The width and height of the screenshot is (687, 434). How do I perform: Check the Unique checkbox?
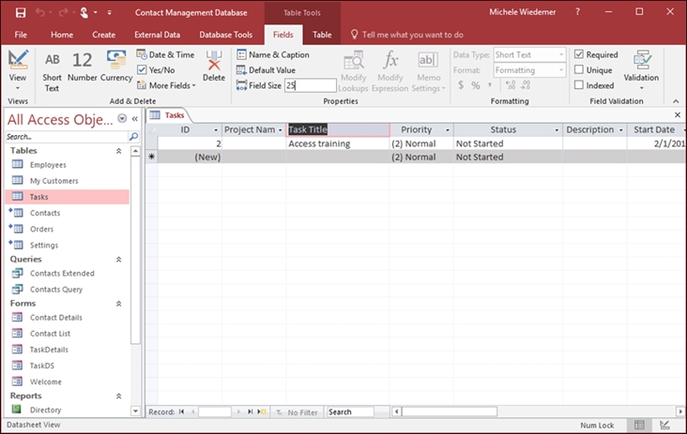[x=579, y=69]
